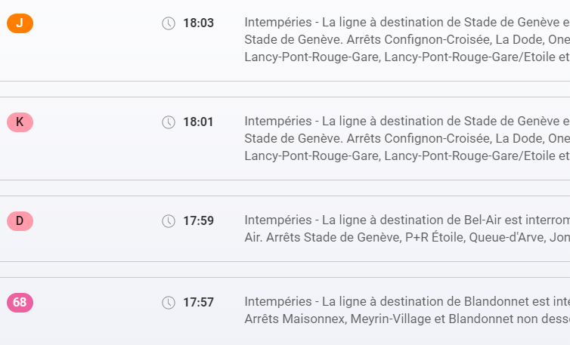Click the 17:57 timestamp
The image size is (570, 345).
tap(198, 303)
